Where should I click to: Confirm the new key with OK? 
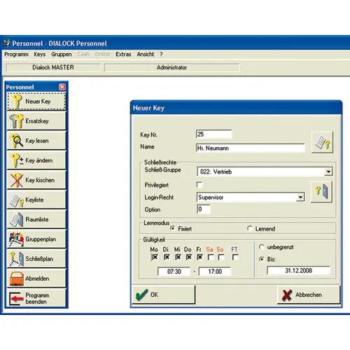click(x=164, y=295)
